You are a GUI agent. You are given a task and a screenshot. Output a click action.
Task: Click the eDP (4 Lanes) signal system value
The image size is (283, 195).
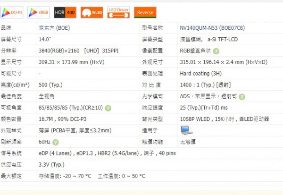click(x=107, y=153)
